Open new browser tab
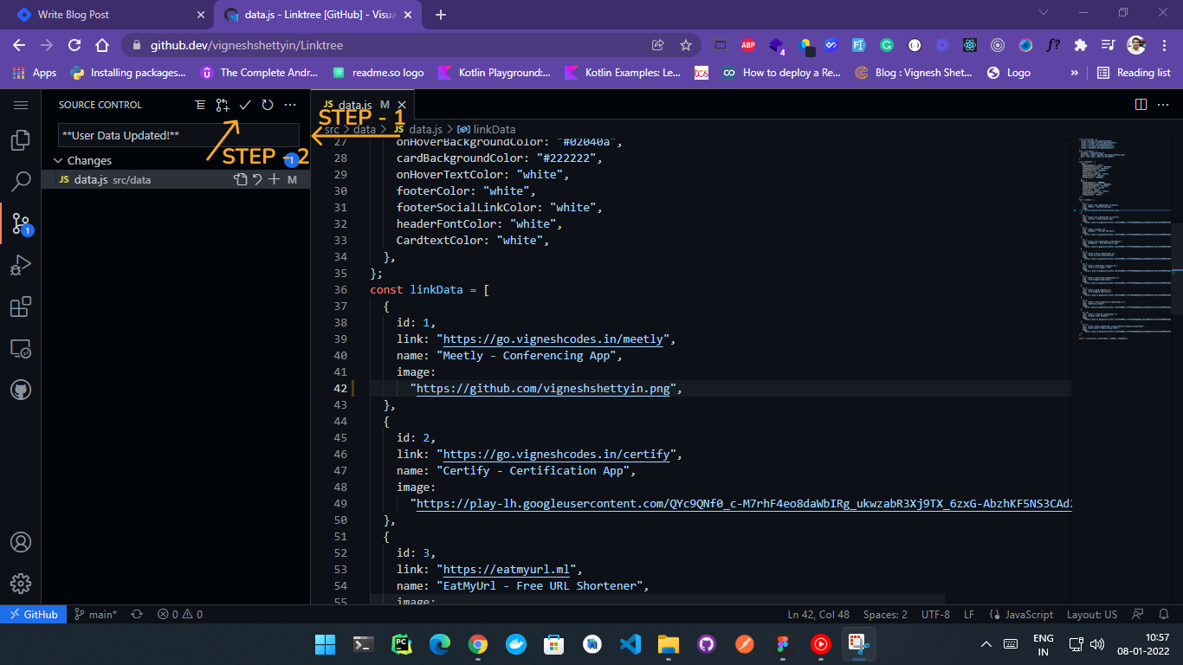The width and height of the screenshot is (1183, 665). pyautogui.click(x=440, y=15)
